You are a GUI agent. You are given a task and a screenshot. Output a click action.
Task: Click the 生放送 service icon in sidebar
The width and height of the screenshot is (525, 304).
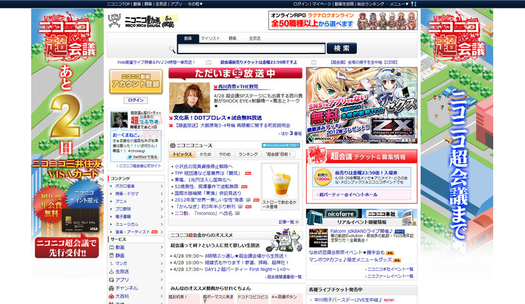point(111,272)
